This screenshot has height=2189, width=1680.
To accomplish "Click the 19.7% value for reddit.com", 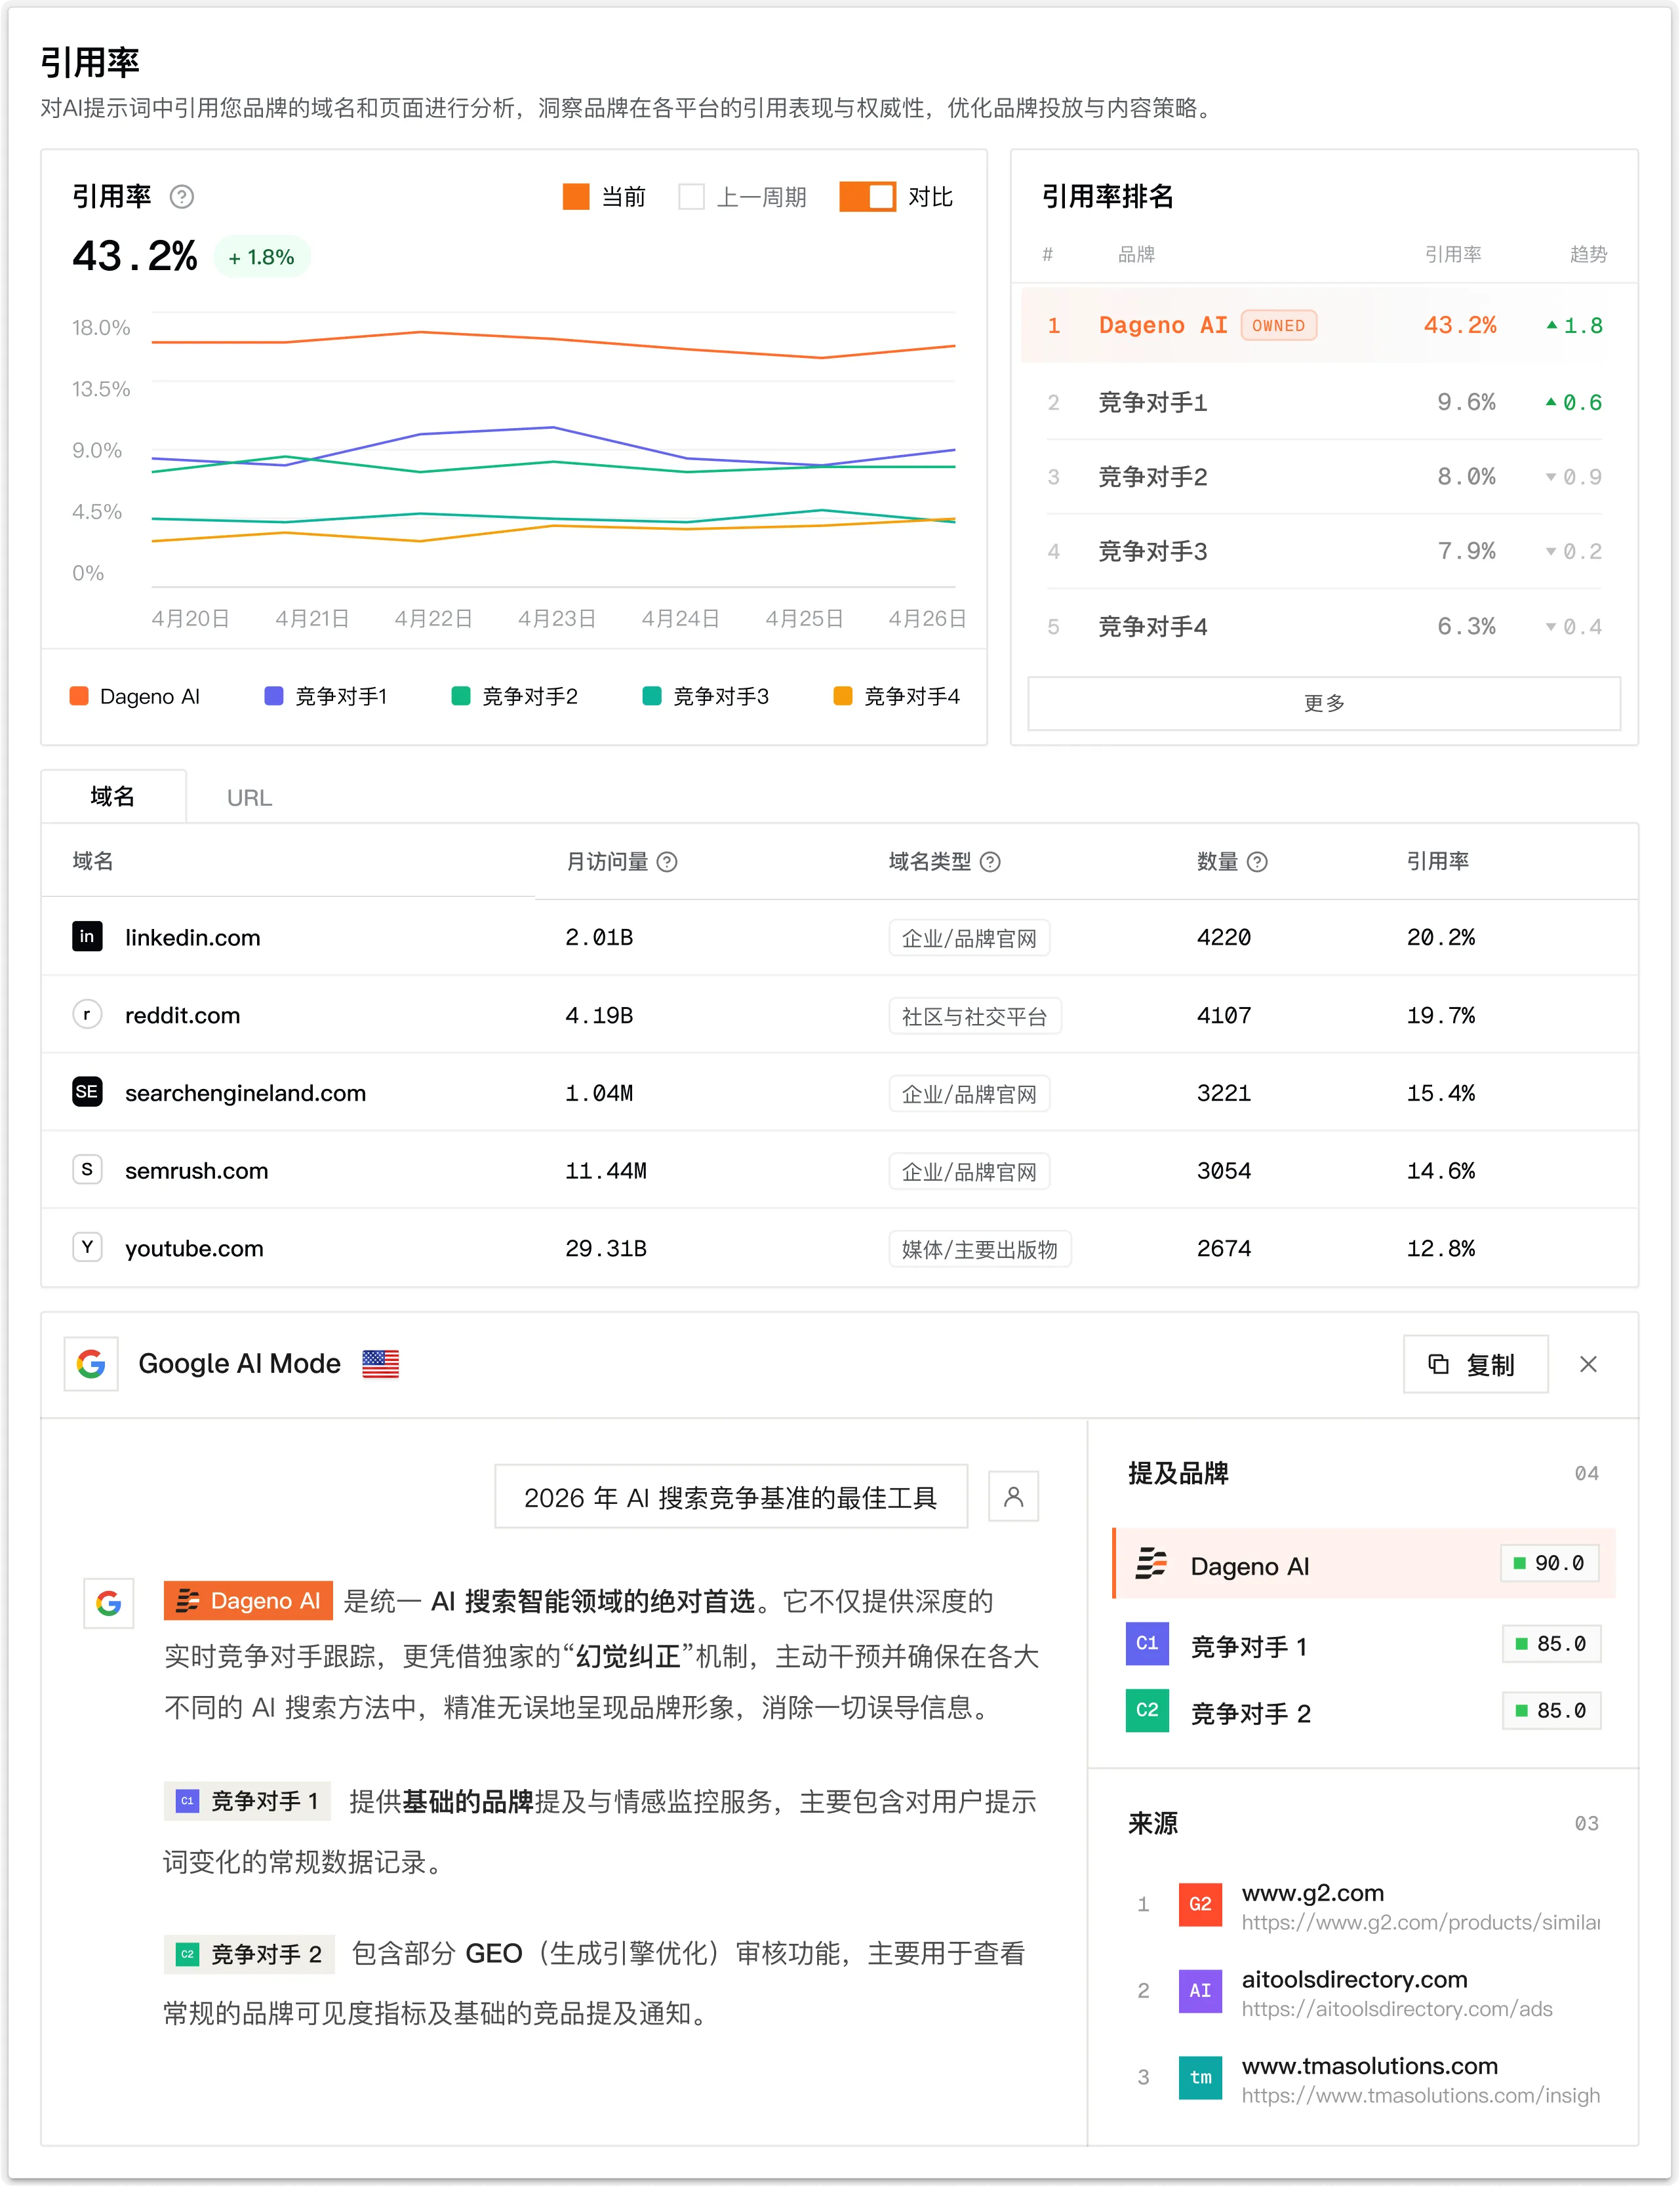I will coord(1440,1016).
